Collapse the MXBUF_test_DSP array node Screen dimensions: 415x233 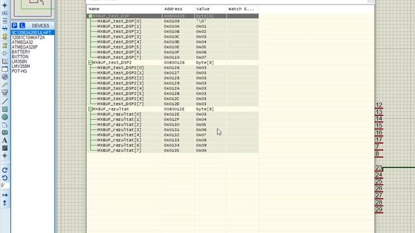pos(90,16)
